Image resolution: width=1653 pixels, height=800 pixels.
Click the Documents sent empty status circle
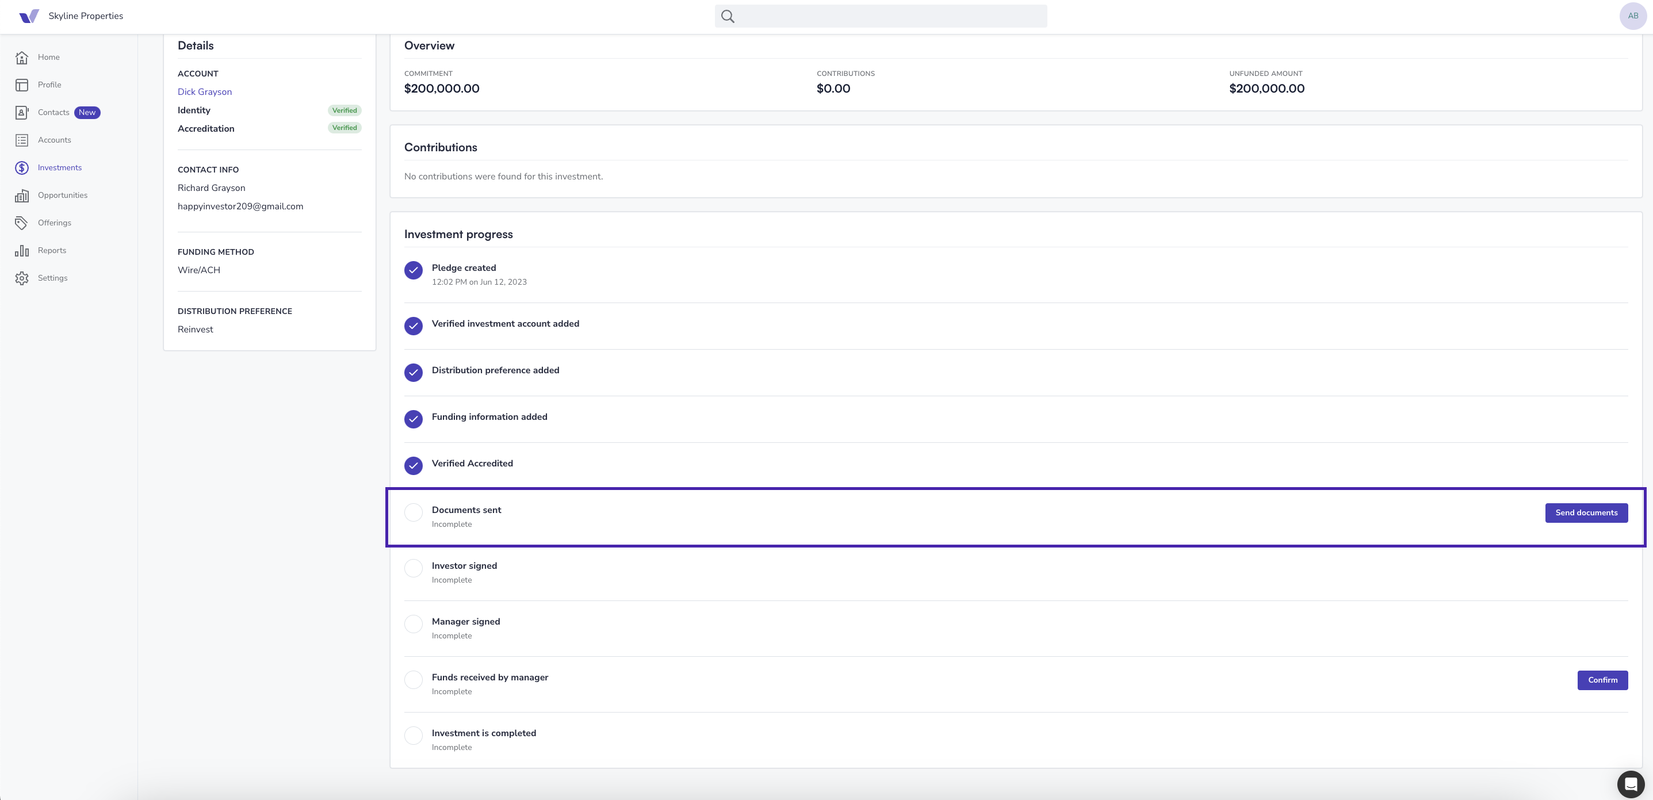[x=413, y=512]
